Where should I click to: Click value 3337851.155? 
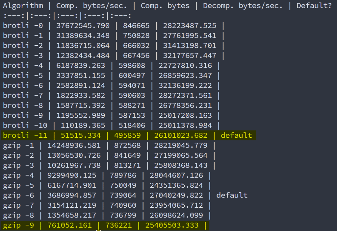[x=81, y=75]
